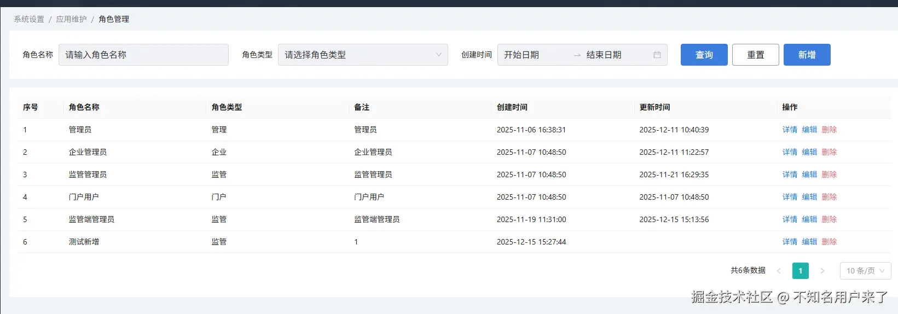The image size is (898, 314).
Task: Click the calendar icon in date range field
Action: pyautogui.click(x=657, y=55)
